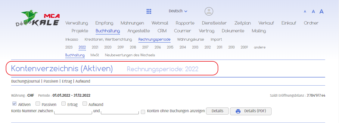Open the Buchhaltung main menu
Viewport: 339px width, 123px height.
[108, 31]
